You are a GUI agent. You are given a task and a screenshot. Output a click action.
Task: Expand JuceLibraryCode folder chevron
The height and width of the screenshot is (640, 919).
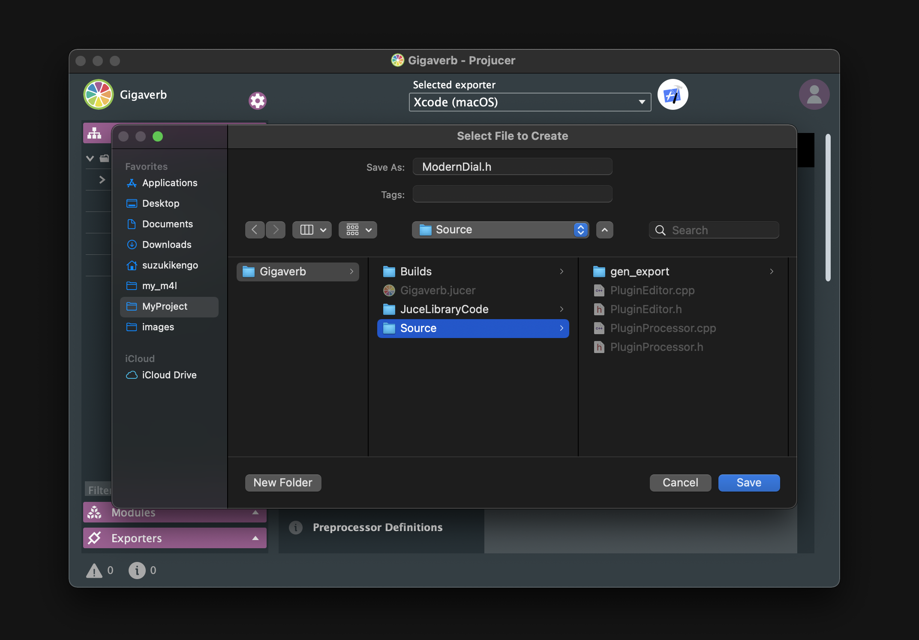(562, 309)
